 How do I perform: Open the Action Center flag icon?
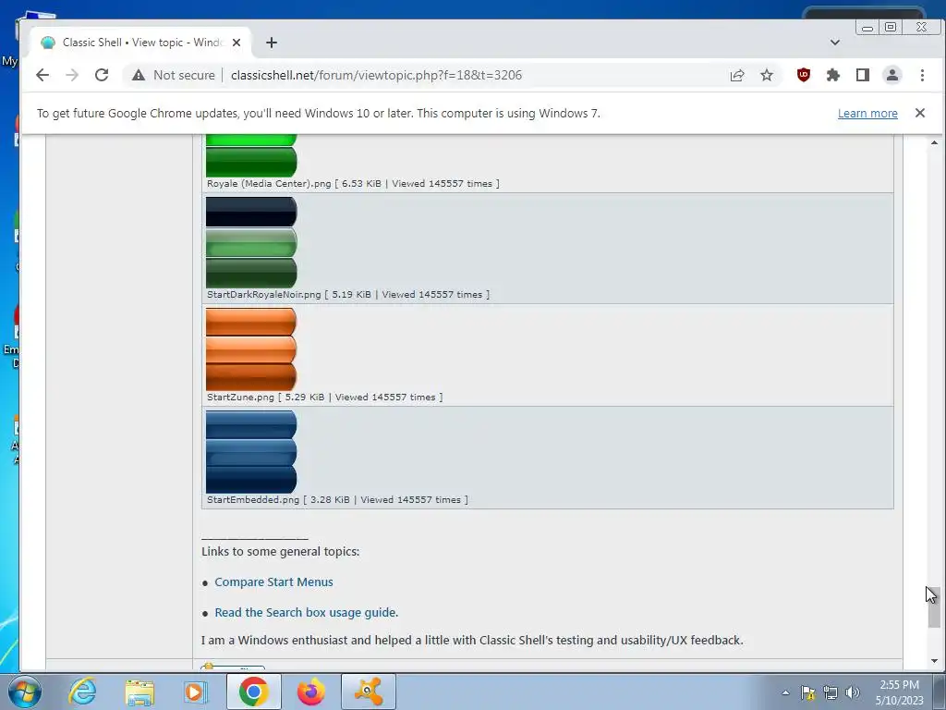pyautogui.click(x=807, y=692)
